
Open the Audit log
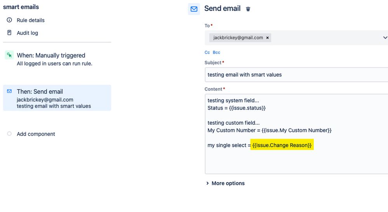28,33
